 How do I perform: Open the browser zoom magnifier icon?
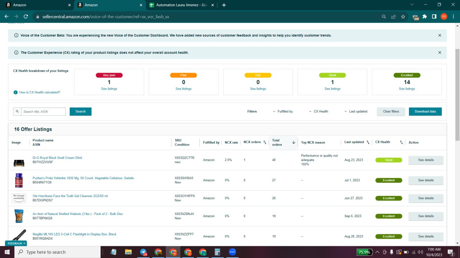pyautogui.click(x=384, y=16)
